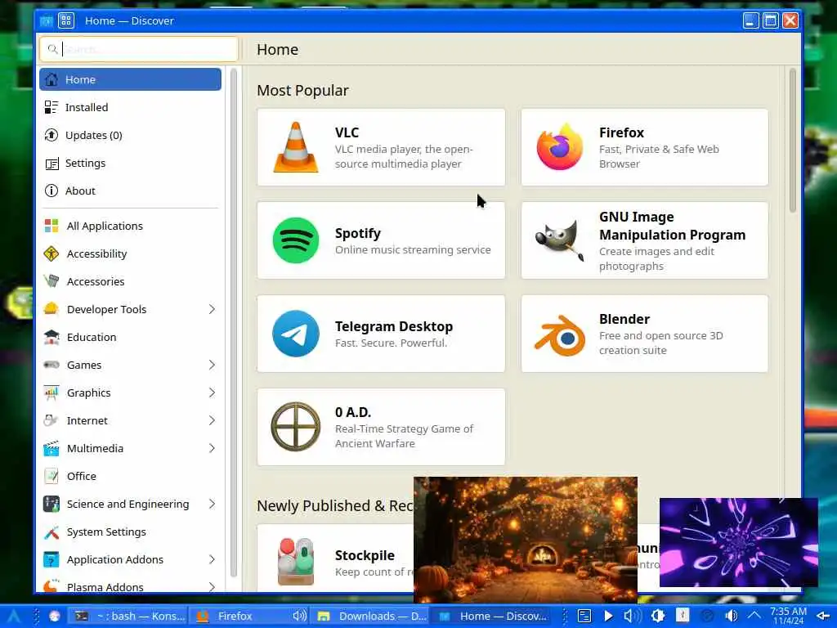Screen dimensions: 837x628
Task: Click the Office category icon
Action: pyautogui.click(x=51, y=476)
